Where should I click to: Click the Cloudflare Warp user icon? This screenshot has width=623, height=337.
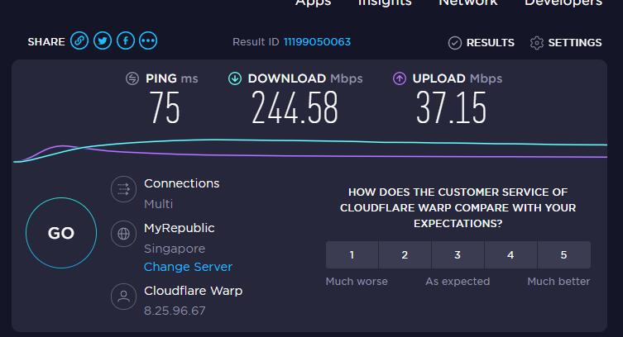[123, 297]
